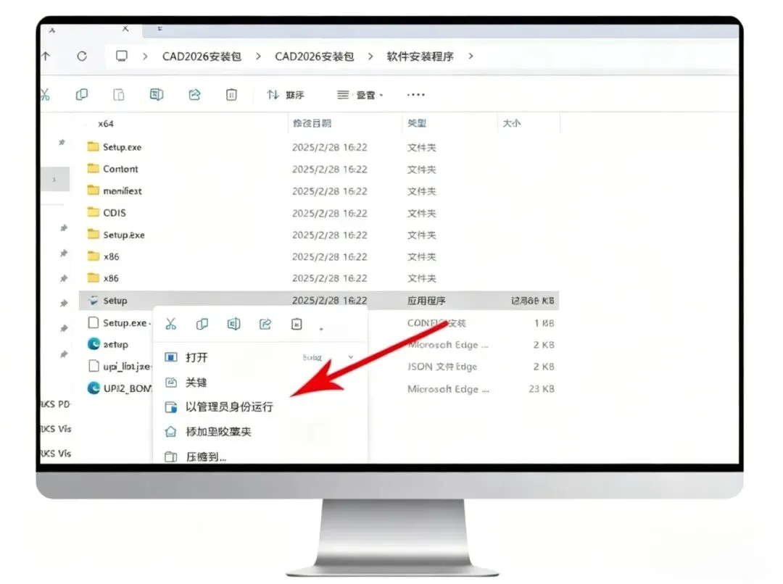Close the current Explorer tab with X

[125, 29]
